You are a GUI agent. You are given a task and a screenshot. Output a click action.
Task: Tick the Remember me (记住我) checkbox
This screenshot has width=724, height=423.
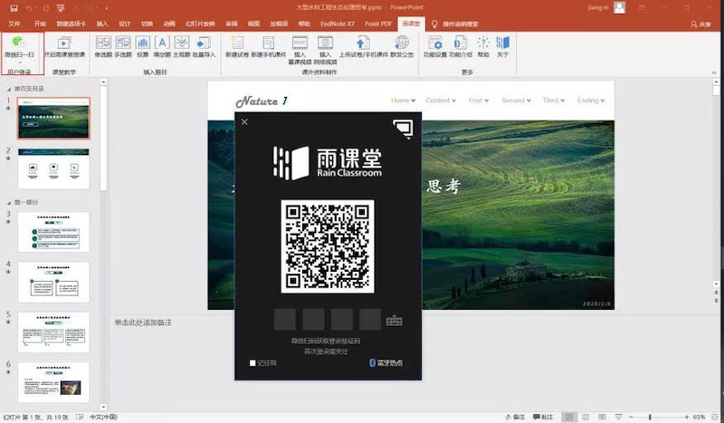click(x=252, y=363)
